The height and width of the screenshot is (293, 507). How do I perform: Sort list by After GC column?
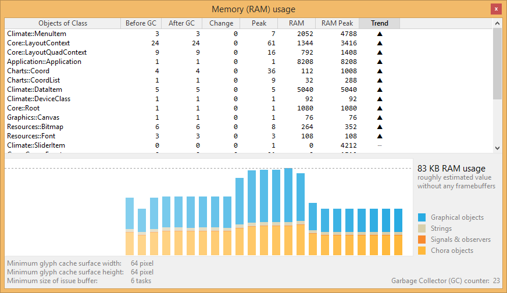click(181, 23)
